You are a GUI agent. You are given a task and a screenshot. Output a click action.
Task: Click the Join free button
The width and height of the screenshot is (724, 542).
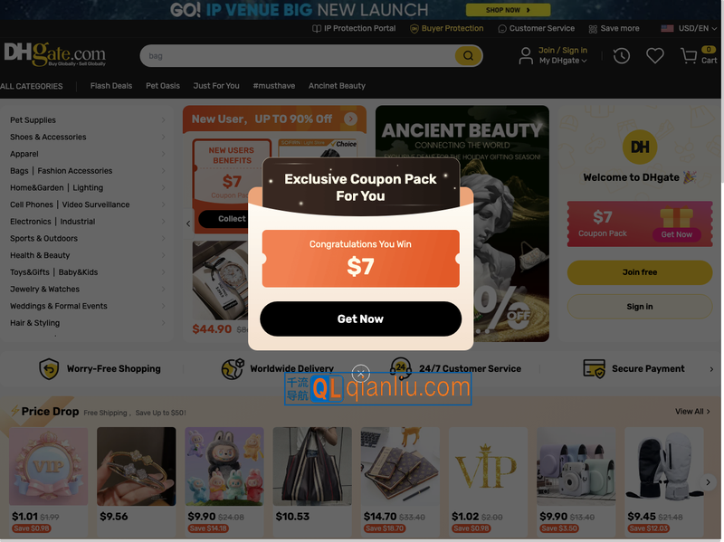click(x=640, y=272)
